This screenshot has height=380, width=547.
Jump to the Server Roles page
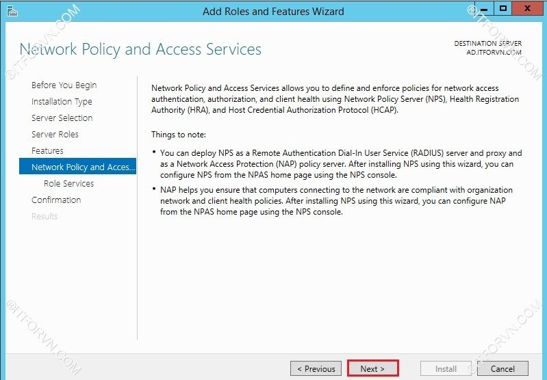point(55,135)
